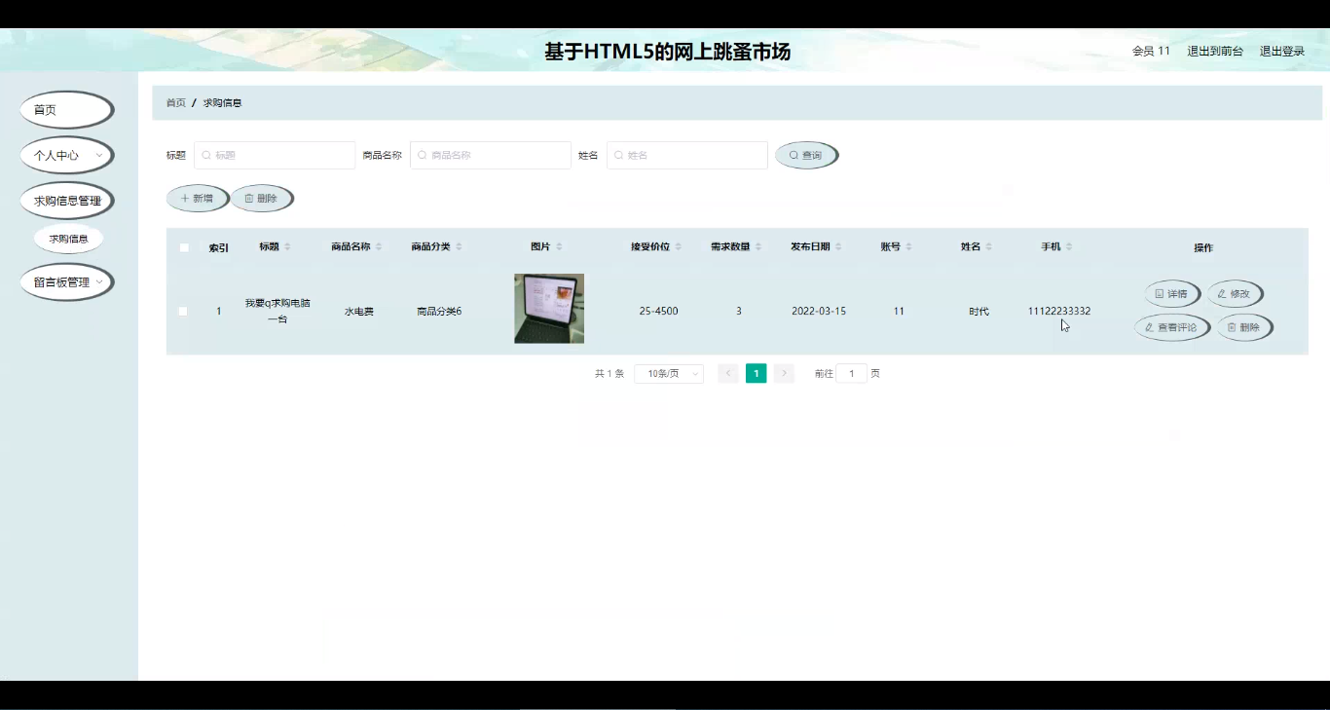Screen dimensions: 1330x710
Task: Click the 求购信息 breadcrumb text
Action: [222, 103]
